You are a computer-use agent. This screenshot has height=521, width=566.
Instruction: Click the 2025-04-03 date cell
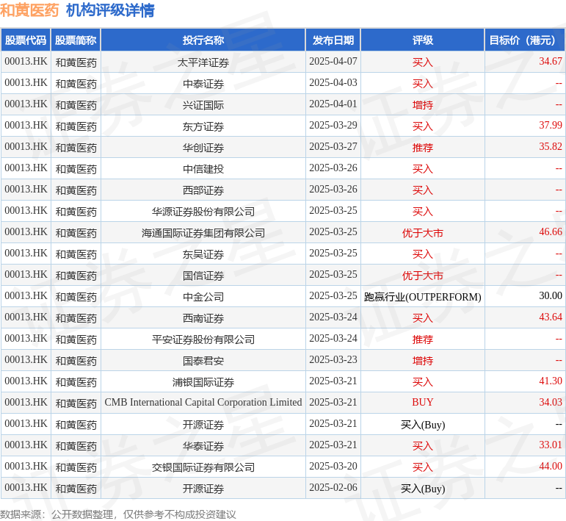[x=333, y=83]
